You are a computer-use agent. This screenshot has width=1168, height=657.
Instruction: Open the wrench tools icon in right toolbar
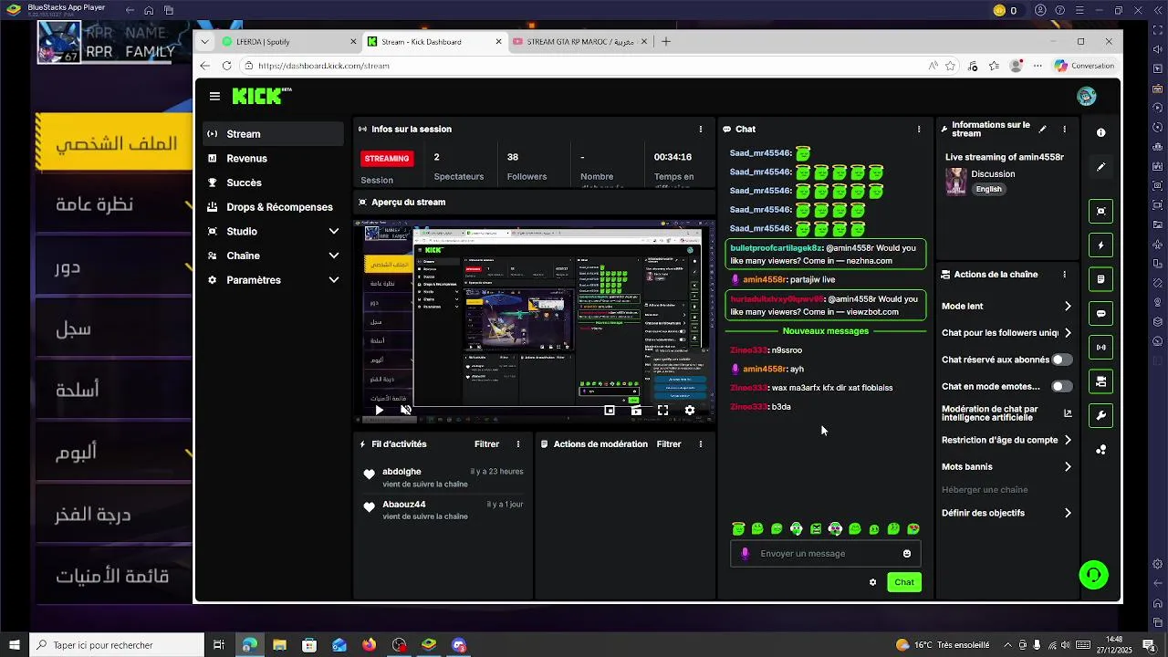click(x=1101, y=416)
